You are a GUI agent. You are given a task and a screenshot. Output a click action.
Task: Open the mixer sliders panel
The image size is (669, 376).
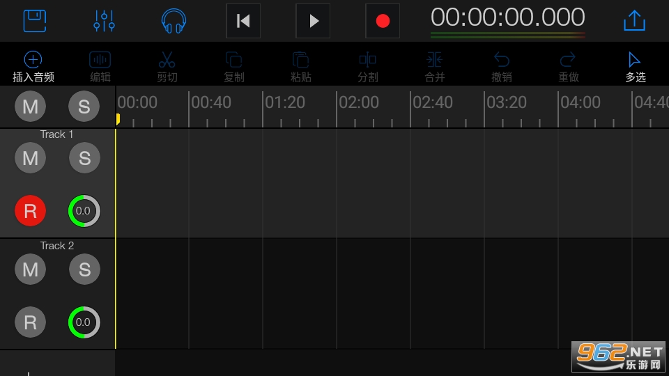[104, 21]
